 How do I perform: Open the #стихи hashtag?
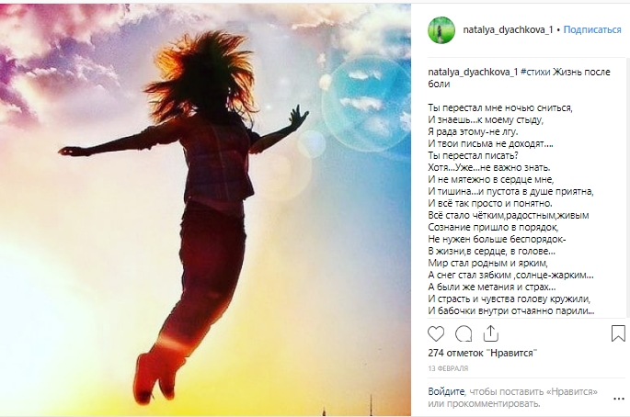tap(535, 73)
